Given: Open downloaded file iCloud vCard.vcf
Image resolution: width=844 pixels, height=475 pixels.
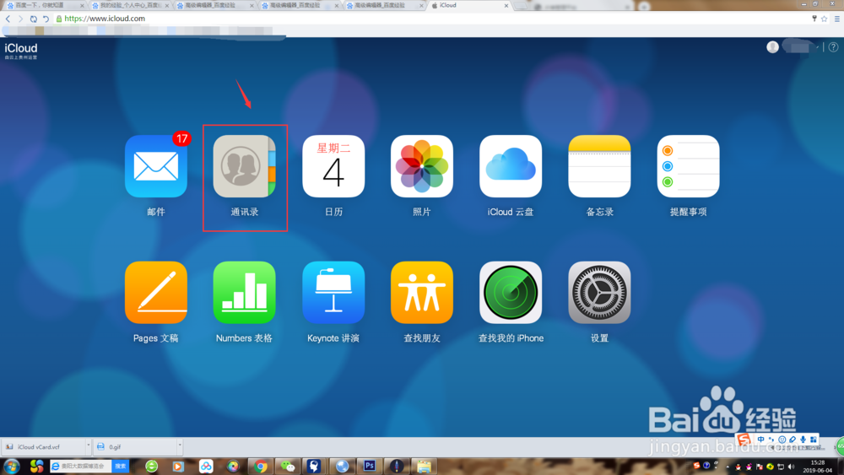Looking at the screenshot, I should [x=43, y=446].
